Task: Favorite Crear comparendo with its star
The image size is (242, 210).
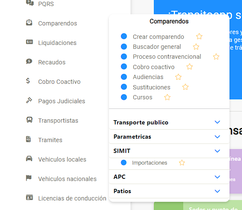Action: click(199, 36)
